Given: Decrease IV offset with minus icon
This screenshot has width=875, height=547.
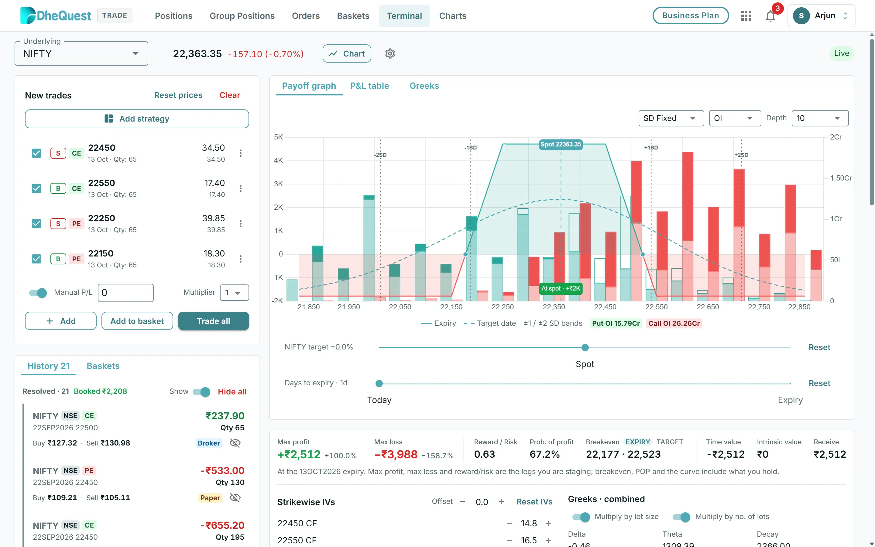Looking at the screenshot, I should 462,501.
